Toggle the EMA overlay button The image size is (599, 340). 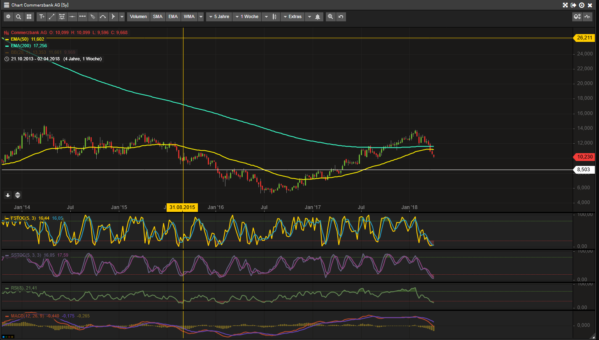tap(173, 16)
